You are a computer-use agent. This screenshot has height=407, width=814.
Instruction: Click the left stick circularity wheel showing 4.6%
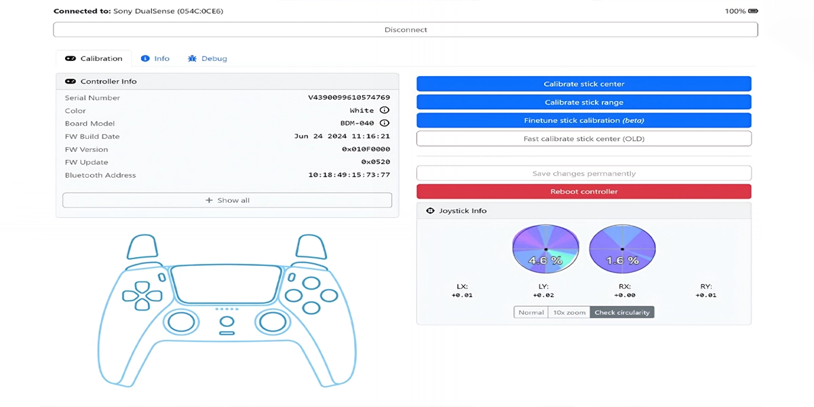pos(545,249)
